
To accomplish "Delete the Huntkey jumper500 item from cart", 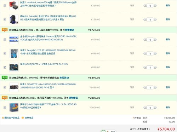I will coord(168,5).
